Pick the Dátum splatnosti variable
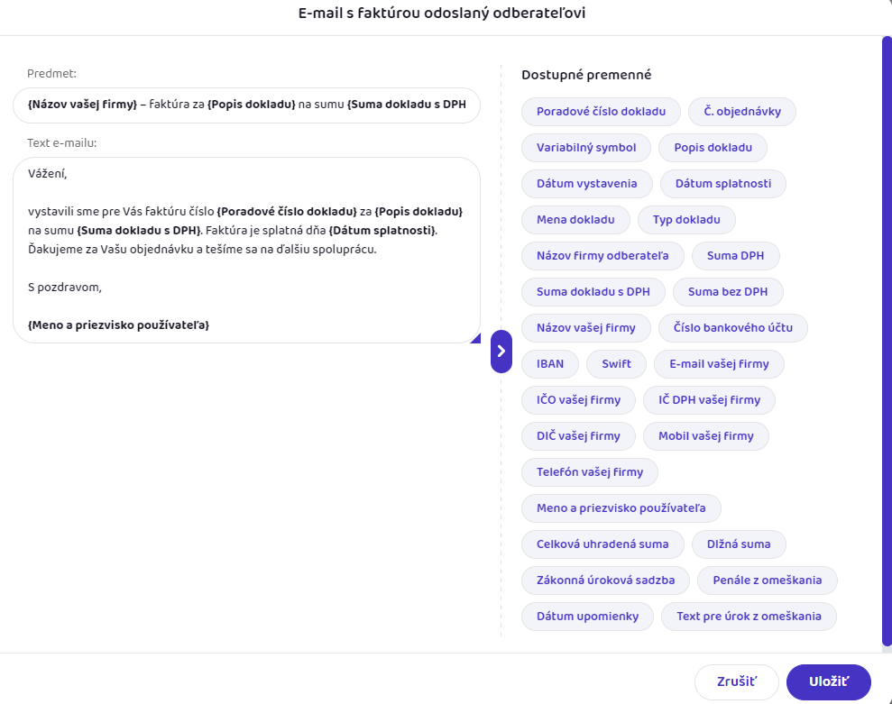Viewport: 892px width, 704px height. coord(722,184)
